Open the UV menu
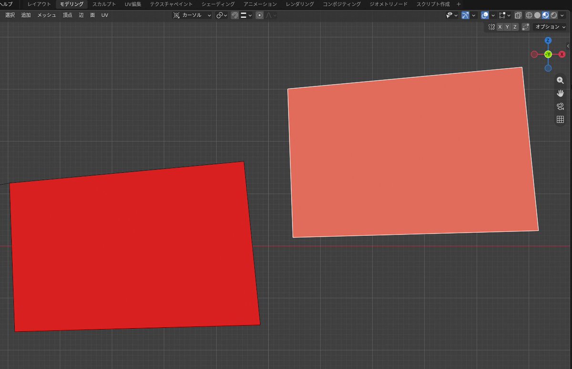Viewport: 572px width, 369px height. (x=104, y=15)
